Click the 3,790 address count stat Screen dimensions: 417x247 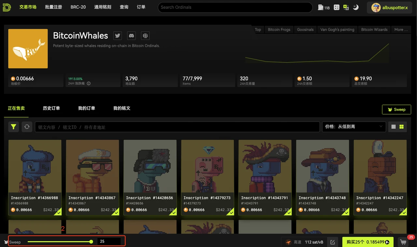[x=150, y=80]
